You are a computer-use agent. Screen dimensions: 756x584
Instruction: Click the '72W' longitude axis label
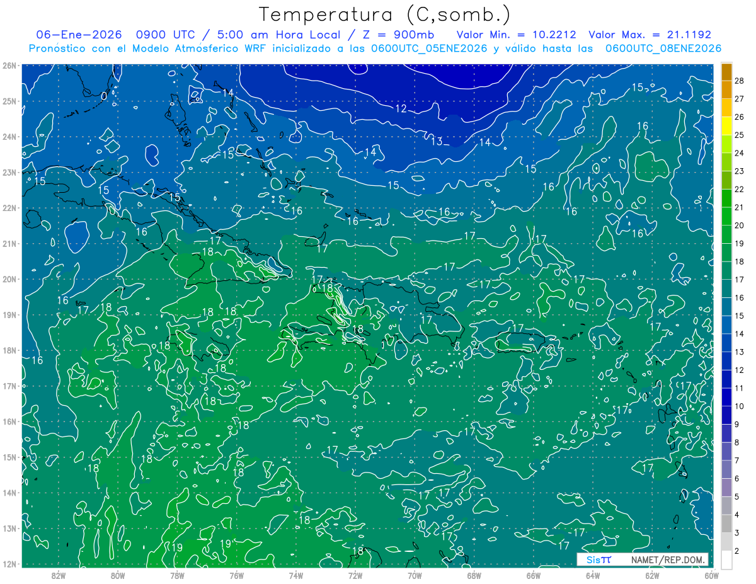(x=355, y=575)
